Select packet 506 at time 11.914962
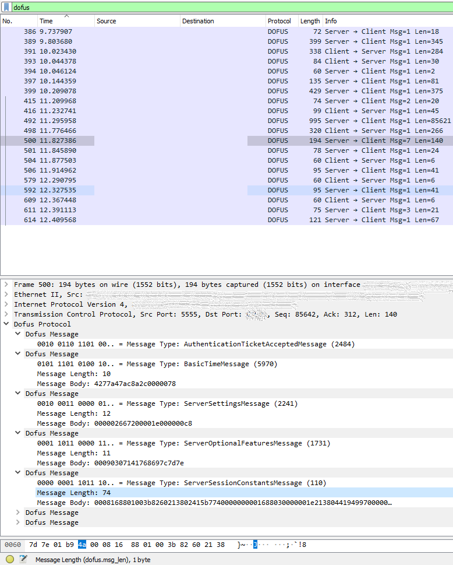 click(226, 170)
